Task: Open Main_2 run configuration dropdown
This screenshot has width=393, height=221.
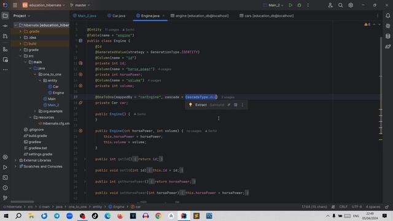Action: point(273,5)
